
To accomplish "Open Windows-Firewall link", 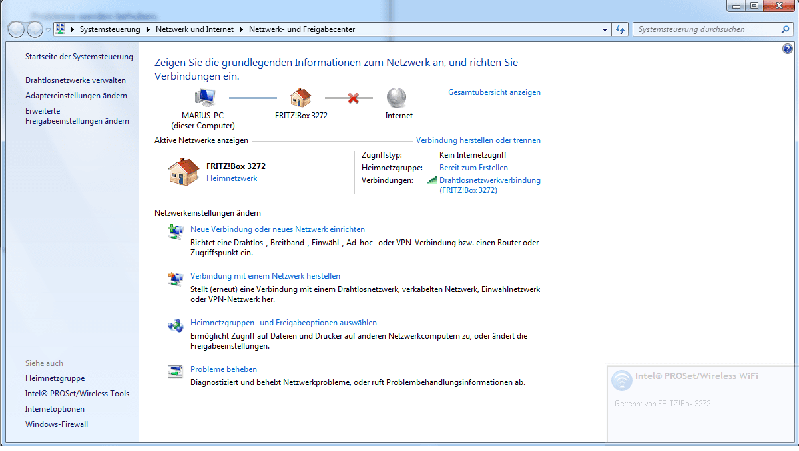I will pyautogui.click(x=57, y=424).
